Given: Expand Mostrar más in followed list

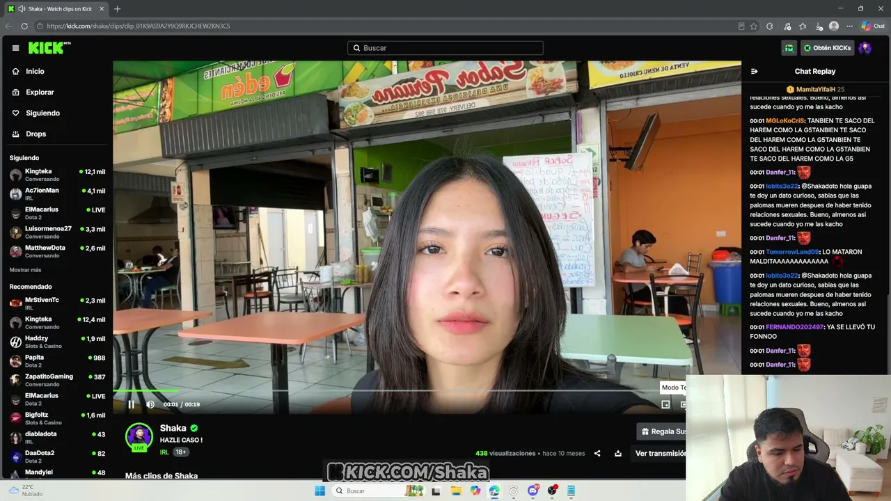Looking at the screenshot, I should click(x=25, y=270).
